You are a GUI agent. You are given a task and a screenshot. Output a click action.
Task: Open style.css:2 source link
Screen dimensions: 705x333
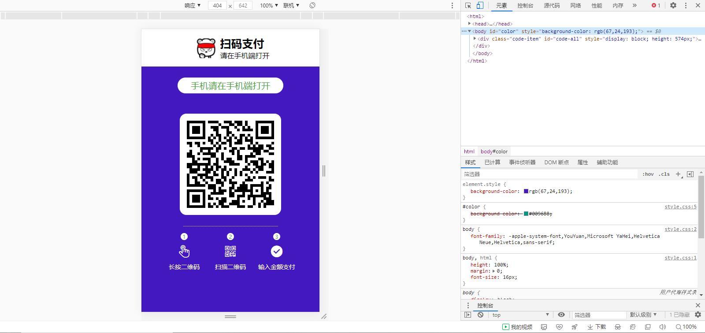click(680, 229)
